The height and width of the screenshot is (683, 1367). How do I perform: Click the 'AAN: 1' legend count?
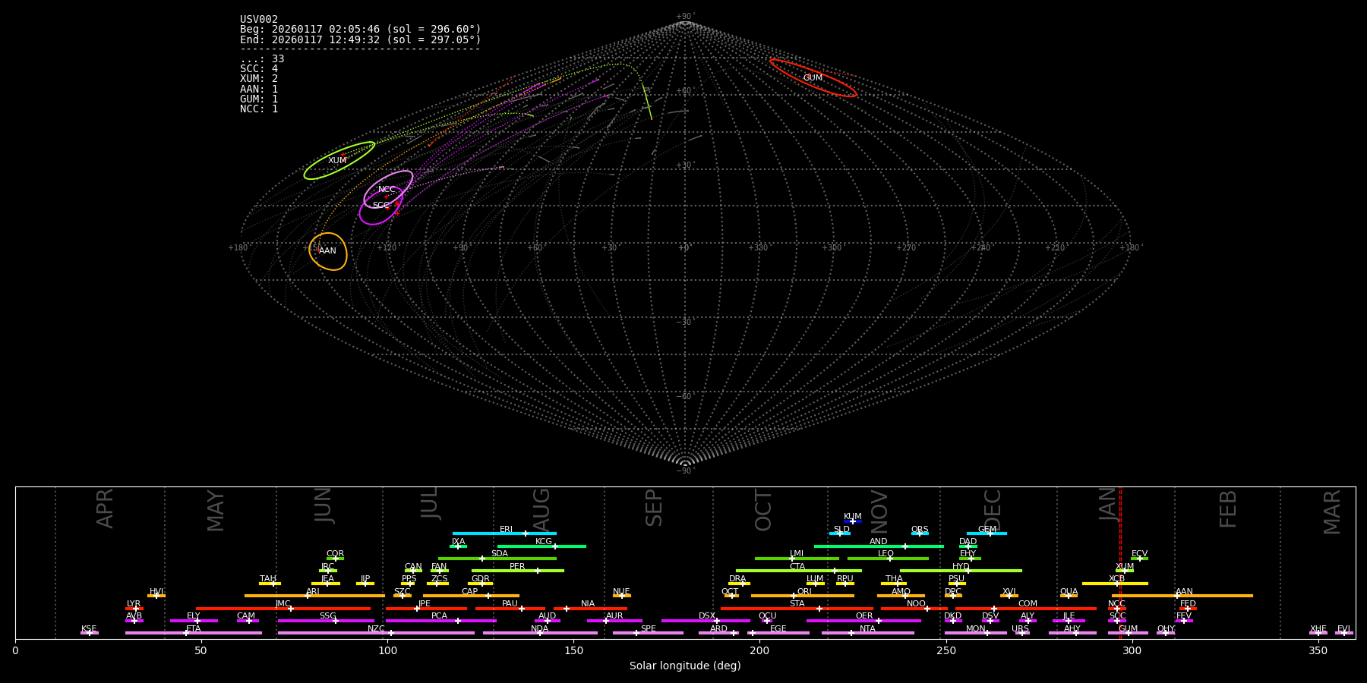pos(259,90)
